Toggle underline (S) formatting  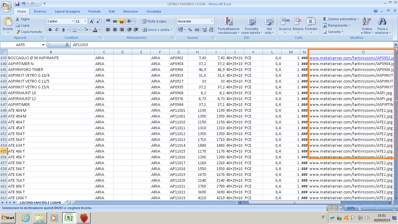pos(63,30)
